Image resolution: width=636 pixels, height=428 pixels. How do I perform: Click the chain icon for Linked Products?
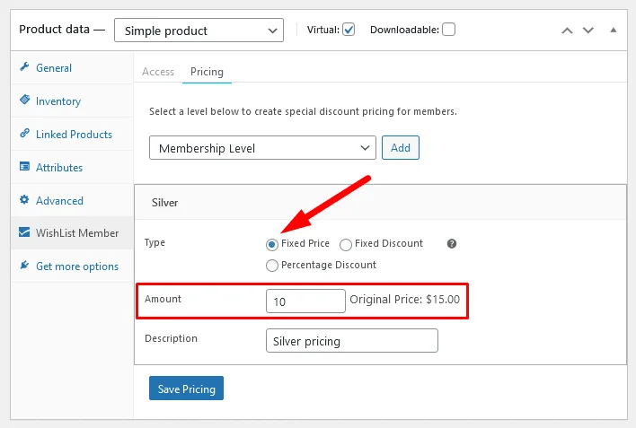point(25,133)
